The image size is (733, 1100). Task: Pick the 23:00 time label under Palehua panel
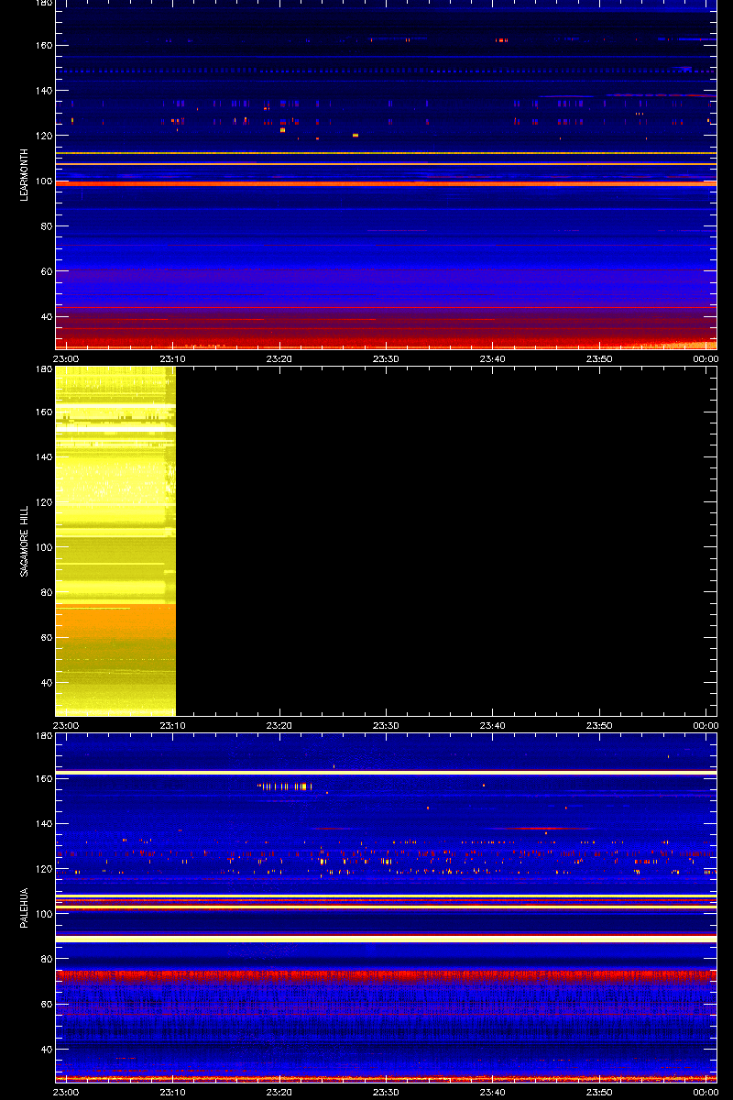[67, 1093]
